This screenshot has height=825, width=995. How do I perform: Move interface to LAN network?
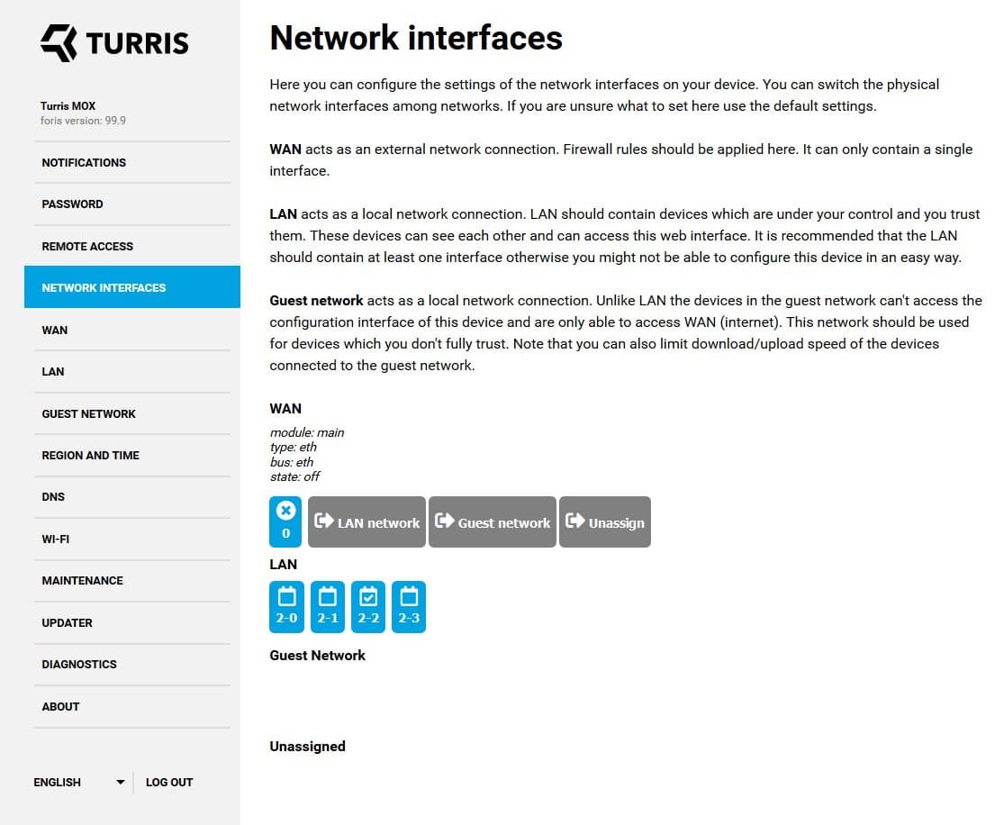click(367, 522)
